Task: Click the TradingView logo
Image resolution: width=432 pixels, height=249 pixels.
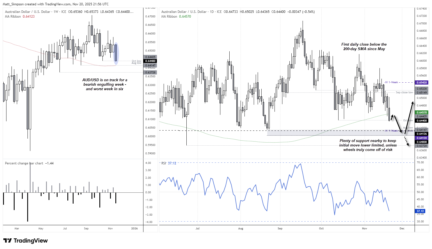Action: tap(26, 241)
